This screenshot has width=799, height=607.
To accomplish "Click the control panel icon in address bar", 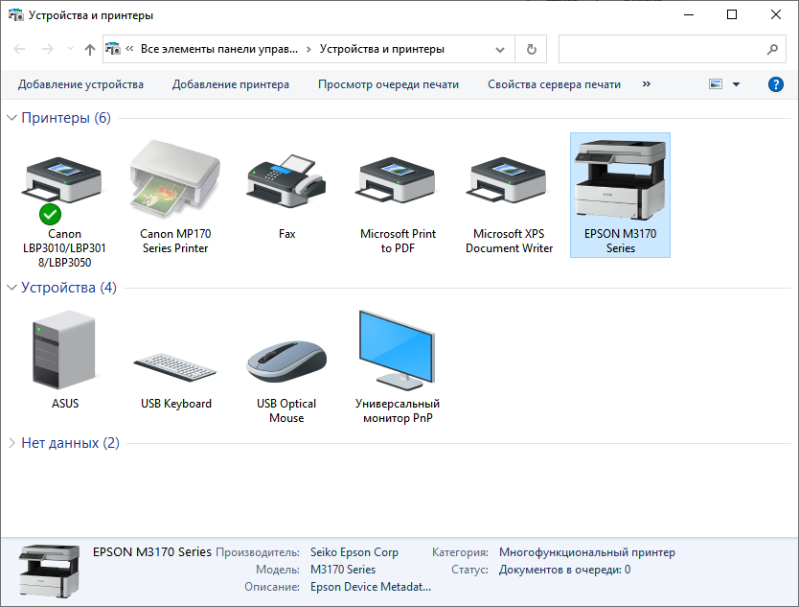I will (113, 49).
